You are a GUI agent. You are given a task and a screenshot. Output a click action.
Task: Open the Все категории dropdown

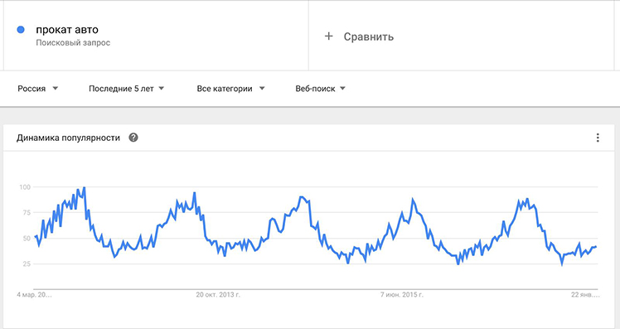coord(230,89)
